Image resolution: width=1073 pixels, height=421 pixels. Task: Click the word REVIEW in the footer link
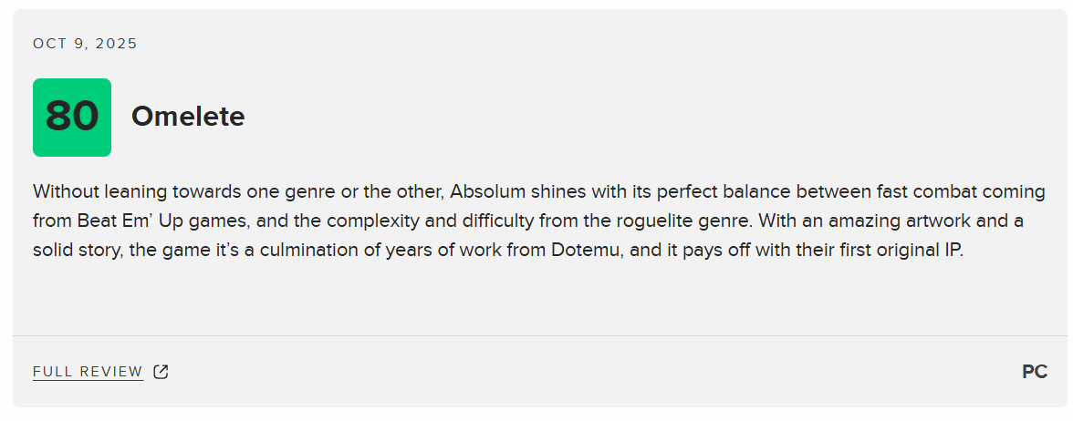coord(111,372)
